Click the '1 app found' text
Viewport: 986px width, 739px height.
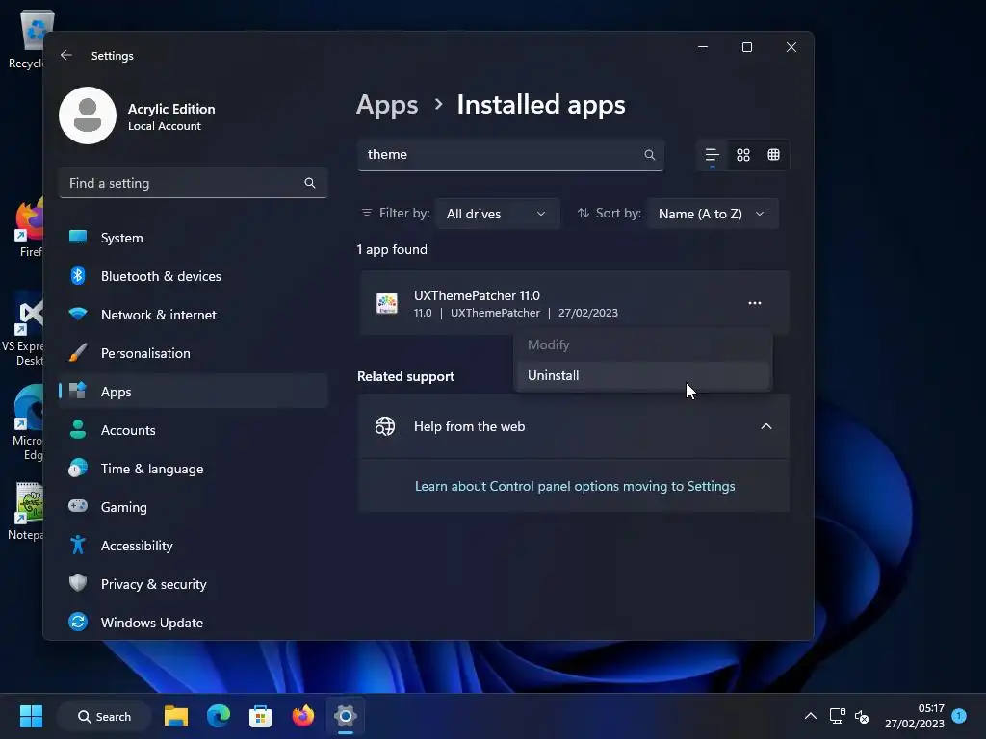[392, 249]
